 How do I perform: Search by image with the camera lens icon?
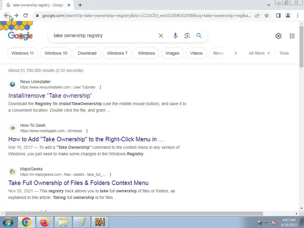[187, 36]
